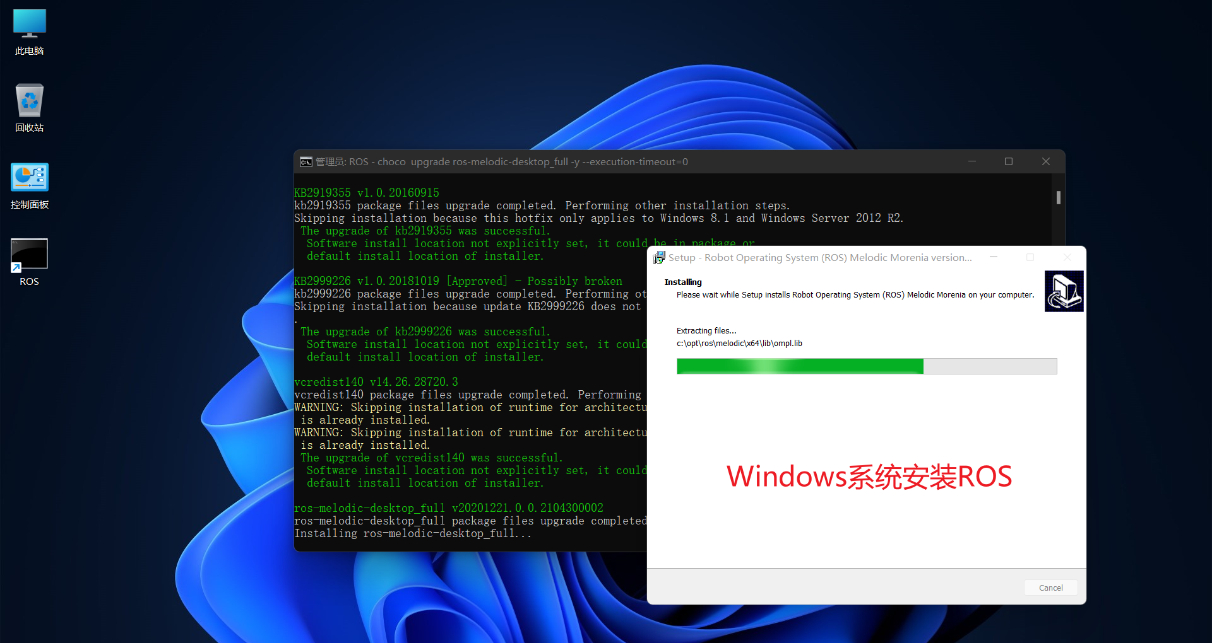Click the console window title text
The height and width of the screenshot is (643, 1212).
pyautogui.click(x=502, y=162)
